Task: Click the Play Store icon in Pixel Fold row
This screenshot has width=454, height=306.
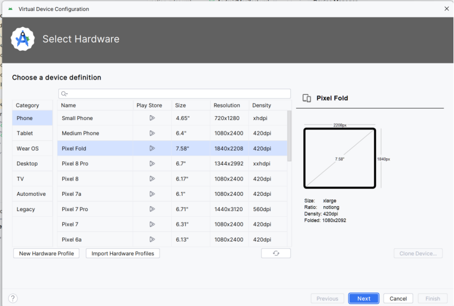Action: pyautogui.click(x=152, y=148)
